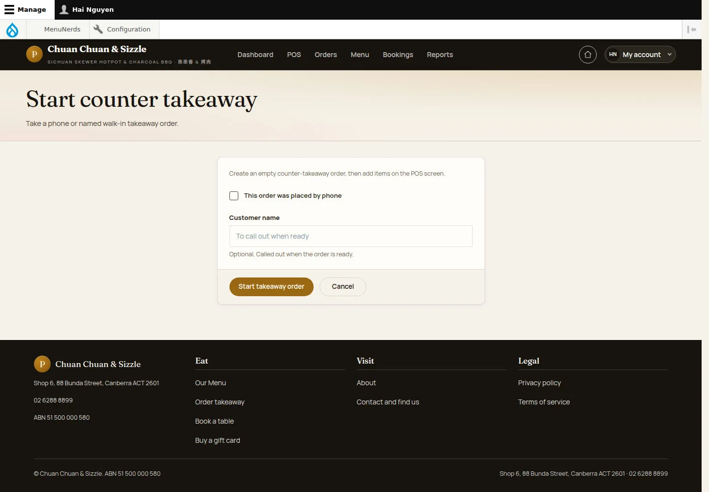Open the Orders nav item
Screen dimensions: 709x492
326,55
